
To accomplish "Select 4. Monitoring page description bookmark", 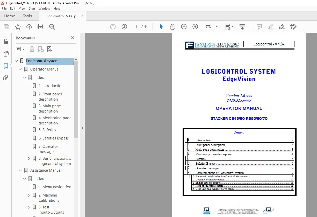I will click(x=55, y=121).
